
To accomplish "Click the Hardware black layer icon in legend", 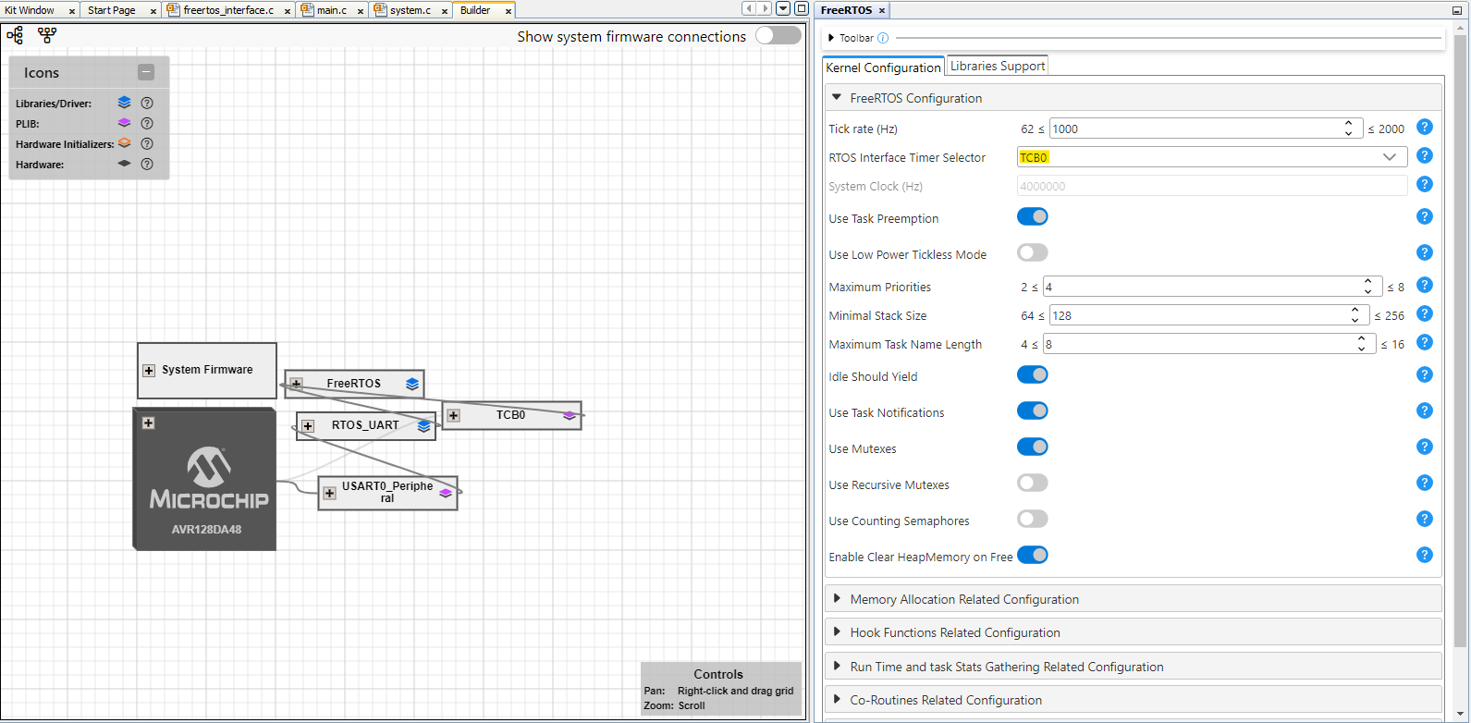I will [x=124, y=163].
